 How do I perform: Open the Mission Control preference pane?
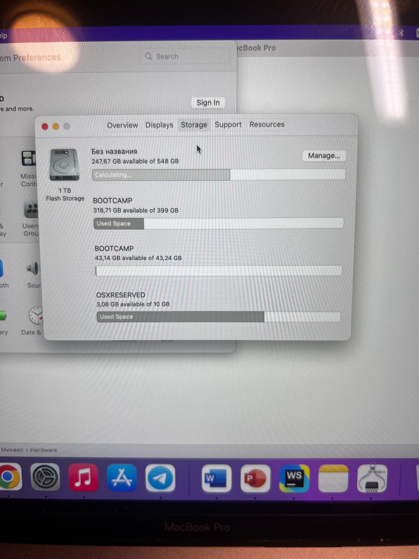(29, 169)
